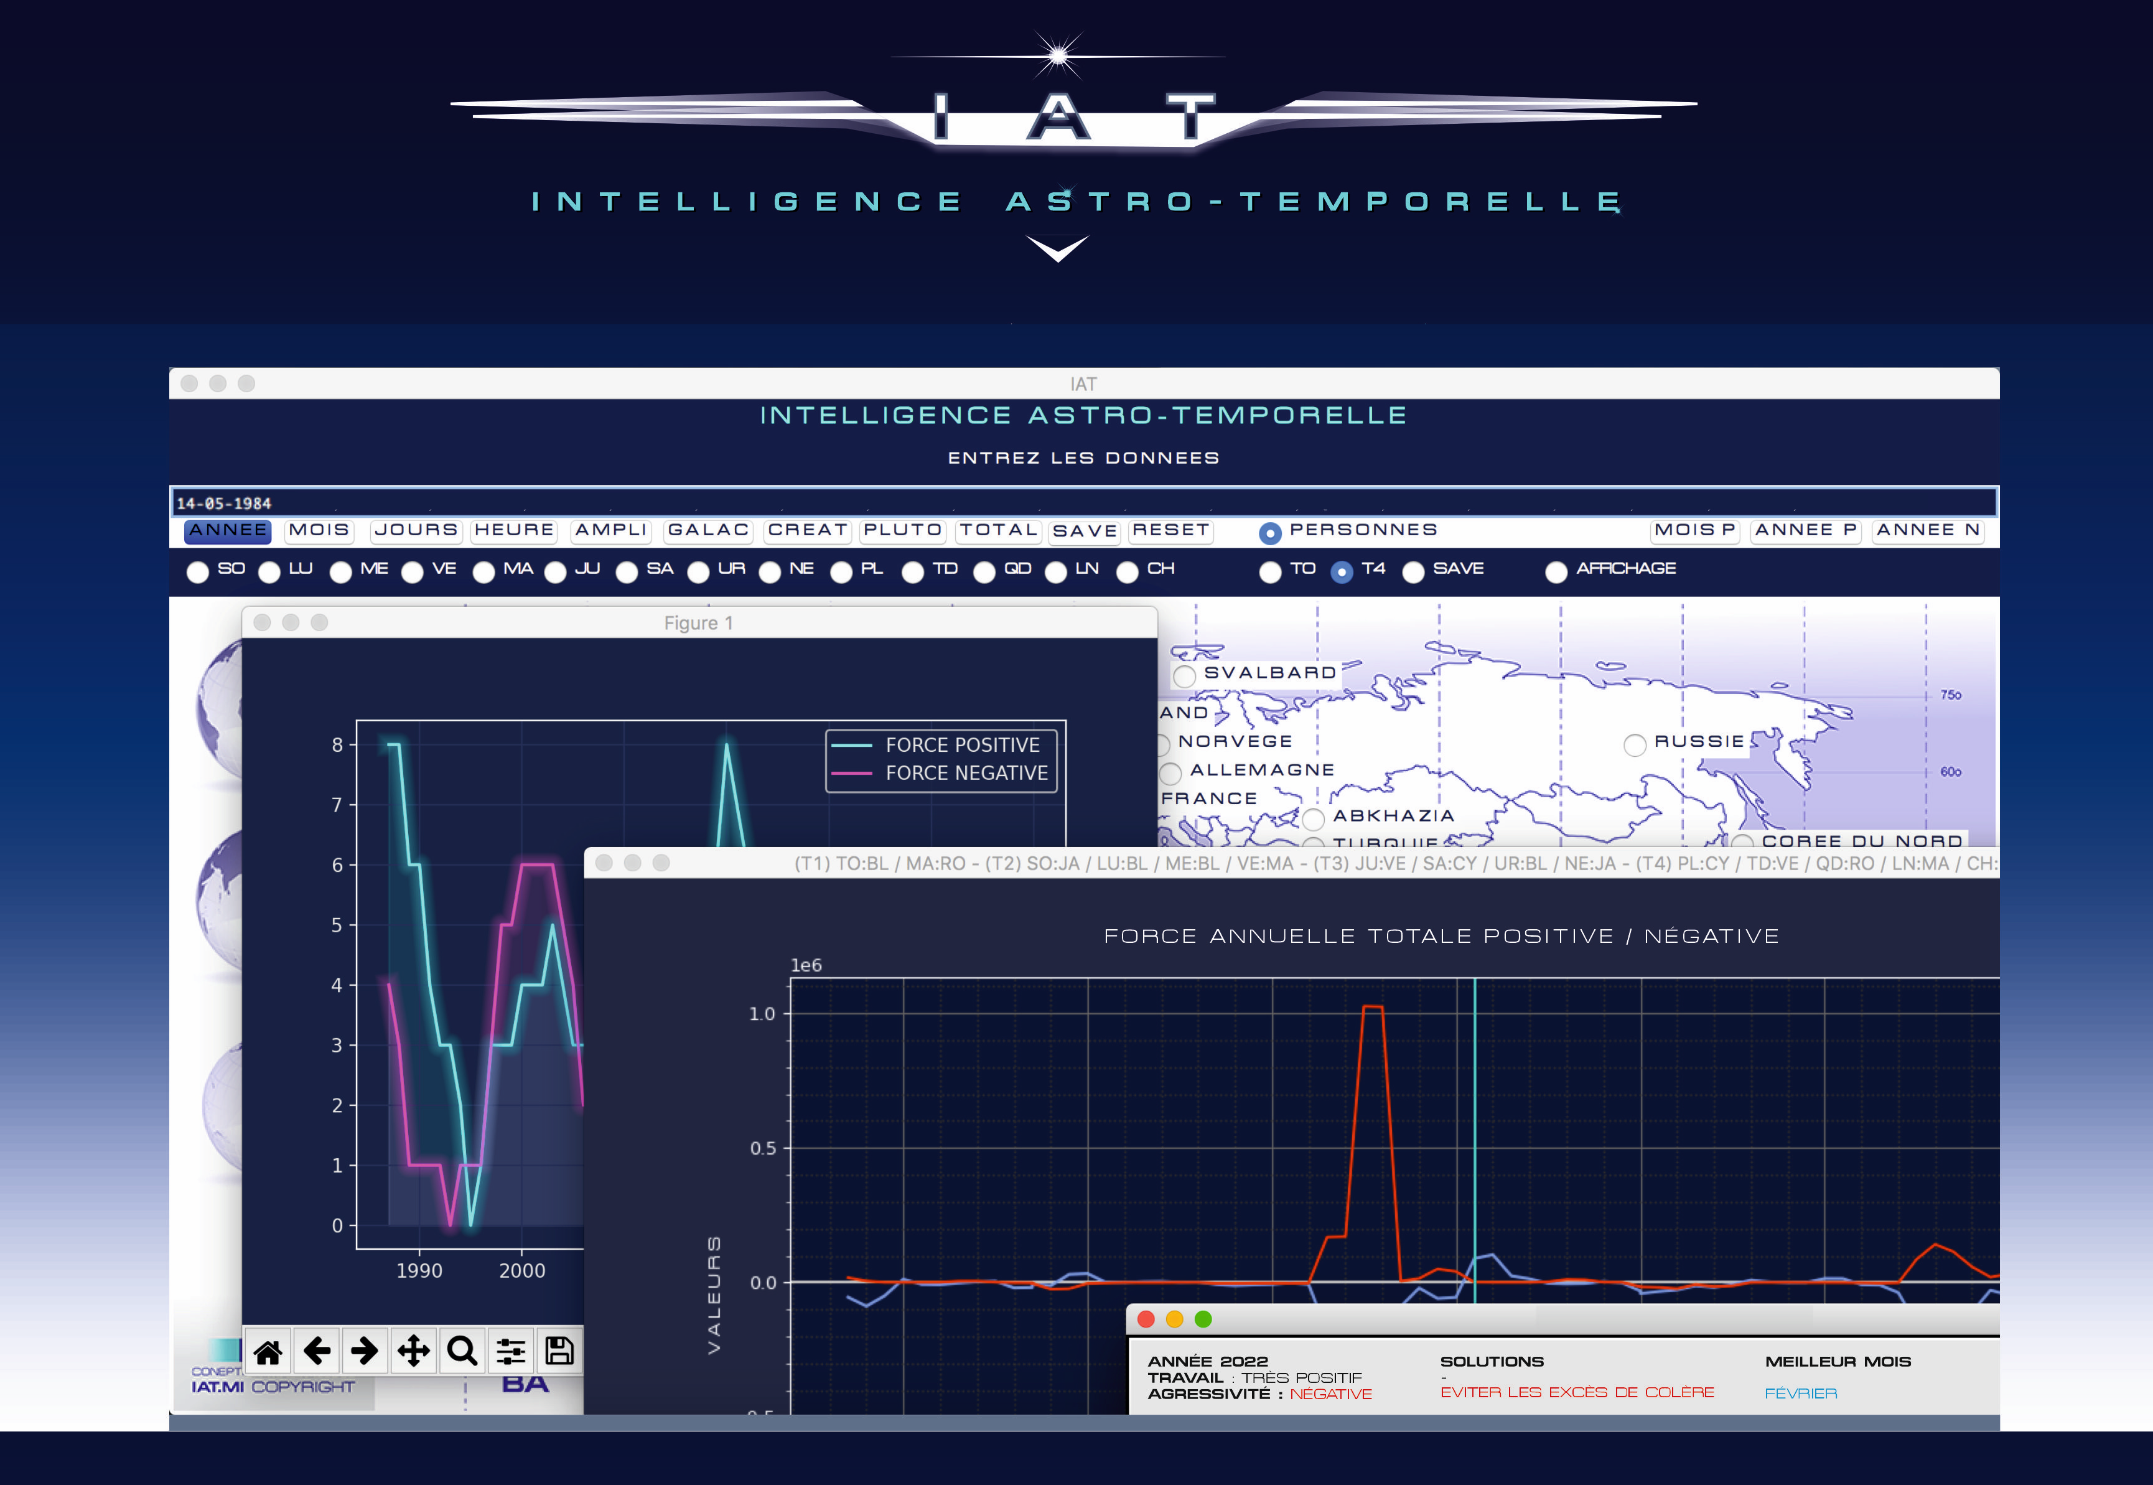
Task: Choose the VE radio option
Action: 412,572
